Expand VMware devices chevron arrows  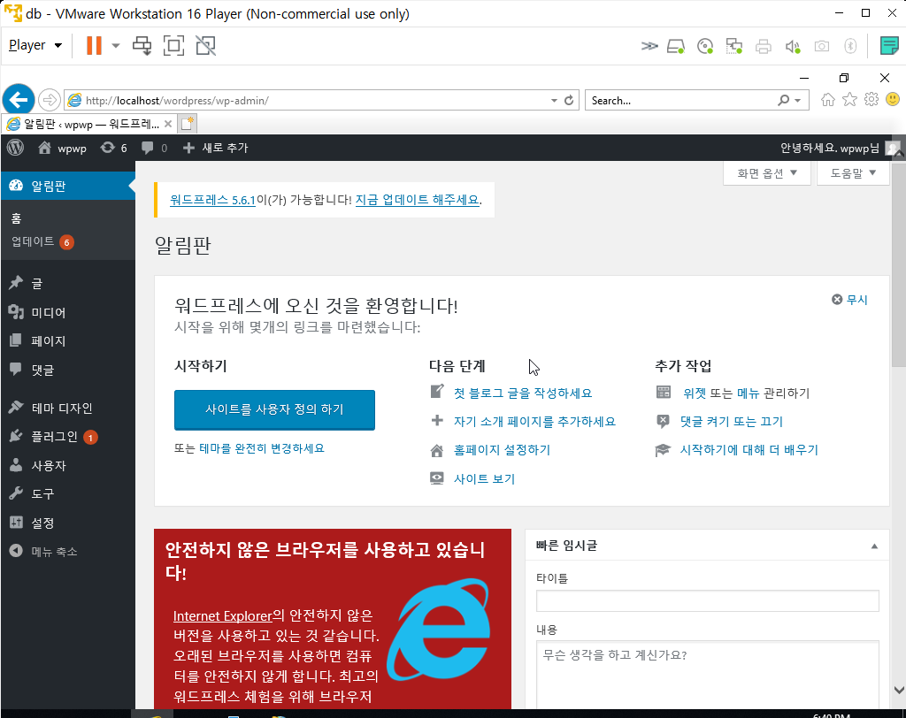649,46
